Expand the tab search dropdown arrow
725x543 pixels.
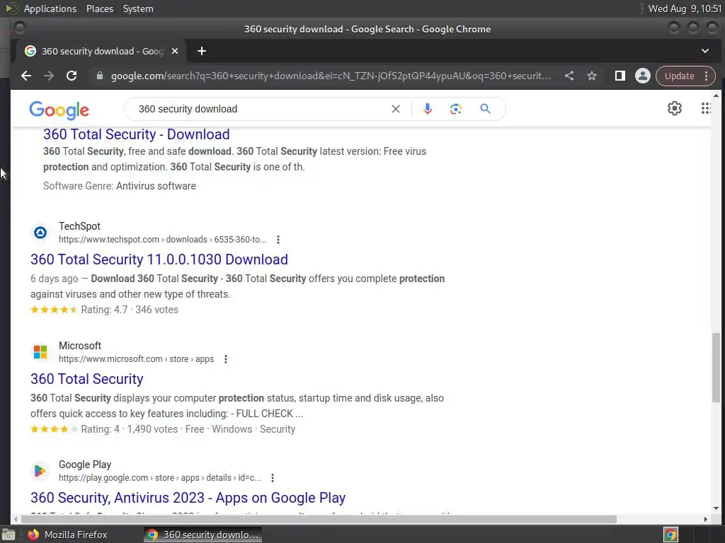pos(705,51)
